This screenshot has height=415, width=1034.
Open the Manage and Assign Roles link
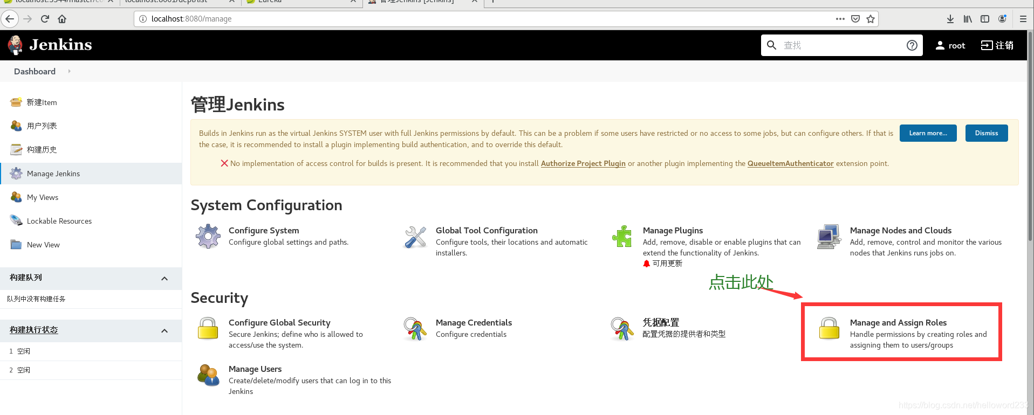(x=898, y=322)
